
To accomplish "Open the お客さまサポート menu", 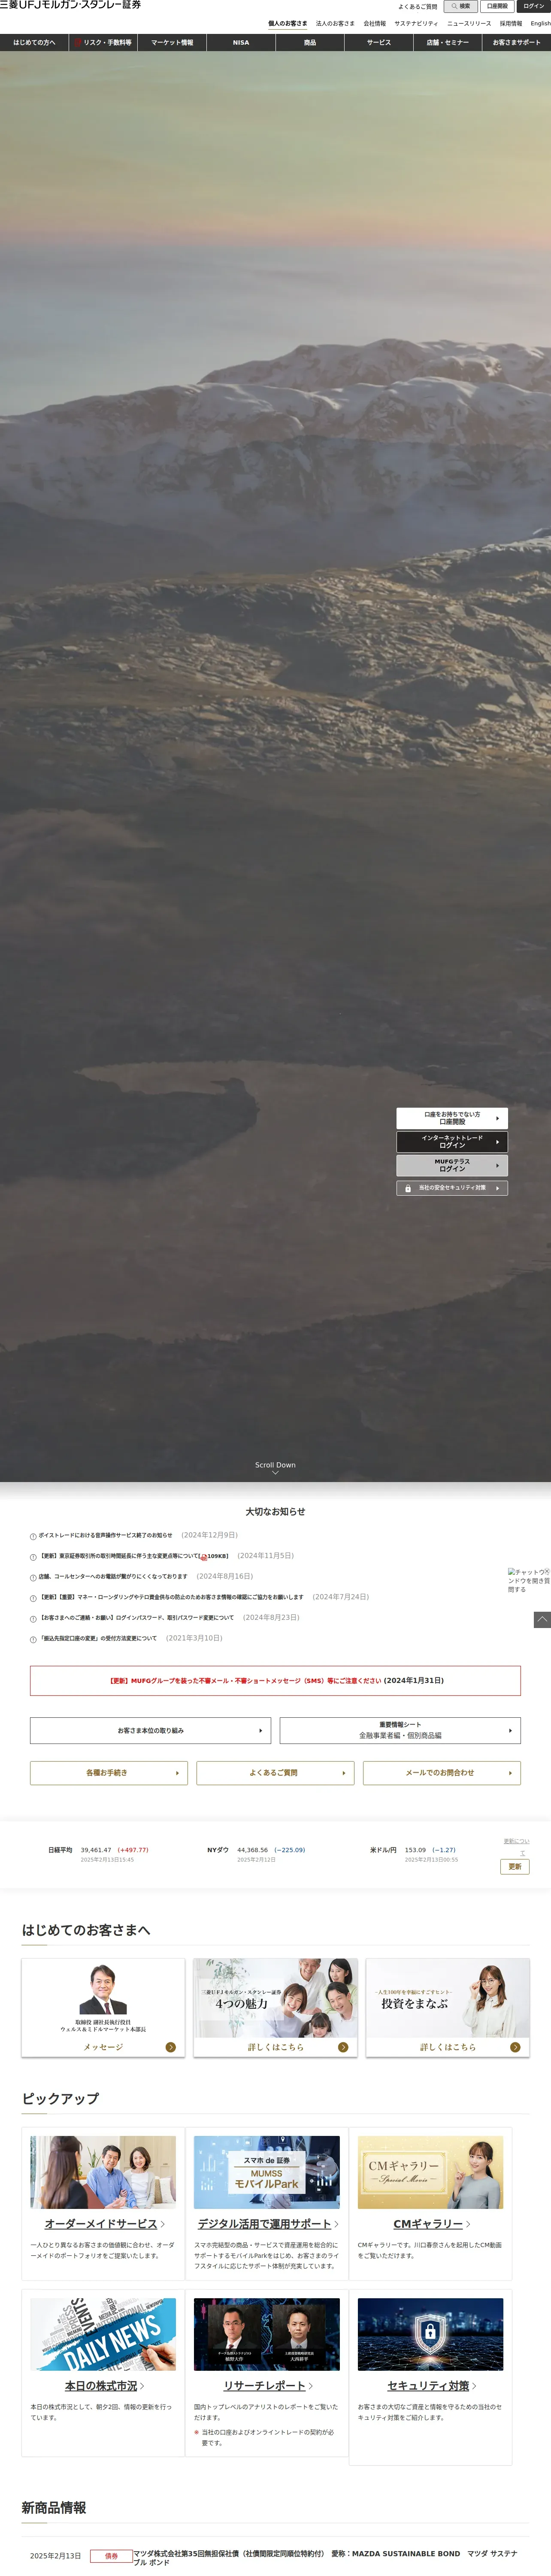I will click(516, 43).
